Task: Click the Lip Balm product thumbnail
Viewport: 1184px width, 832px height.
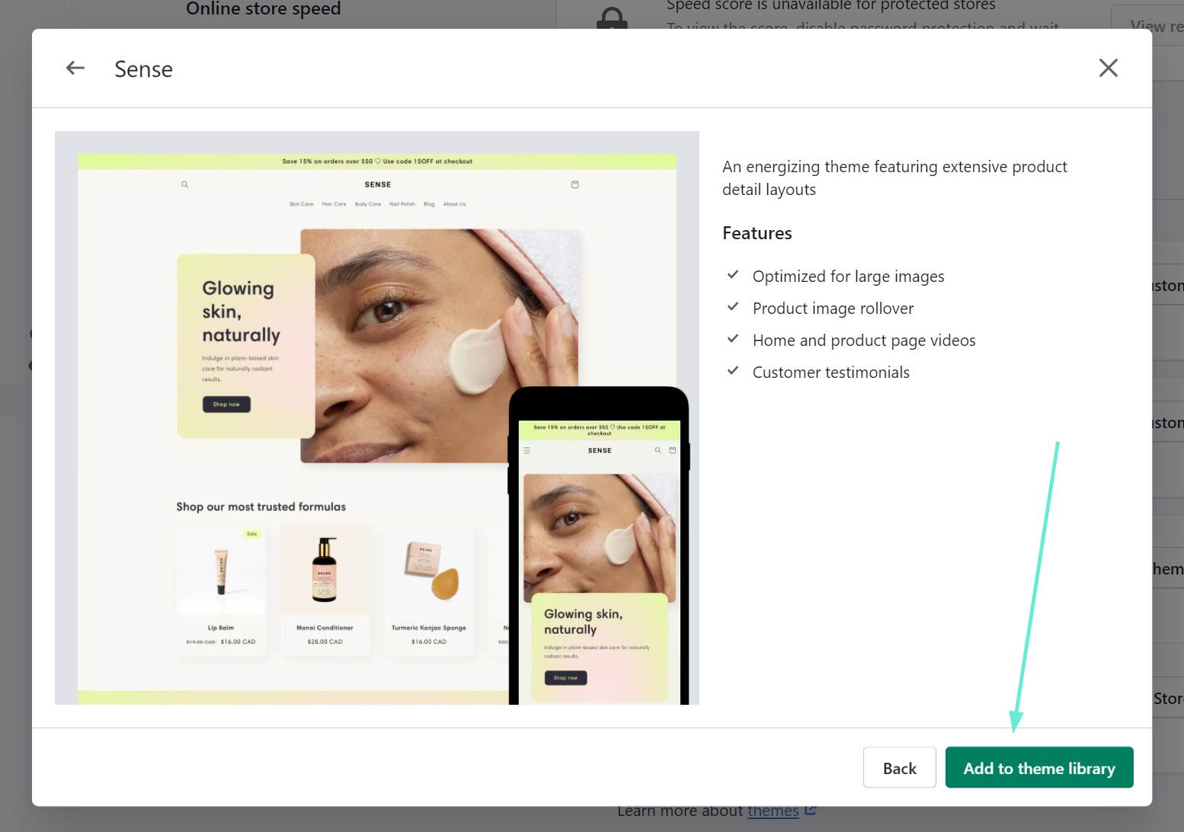Action: pos(221,571)
